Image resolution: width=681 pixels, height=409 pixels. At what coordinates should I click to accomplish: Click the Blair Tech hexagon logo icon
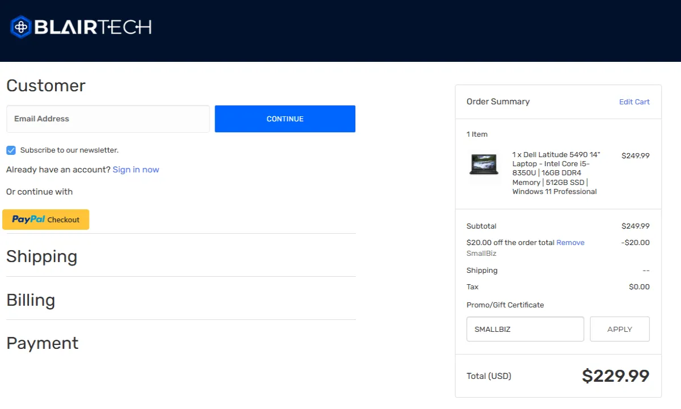(x=20, y=27)
